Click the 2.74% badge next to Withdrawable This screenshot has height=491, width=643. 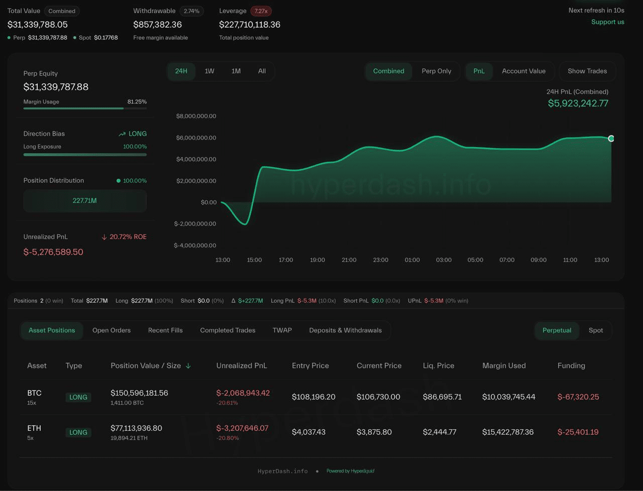pyautogui.click(x=191, y=11)
